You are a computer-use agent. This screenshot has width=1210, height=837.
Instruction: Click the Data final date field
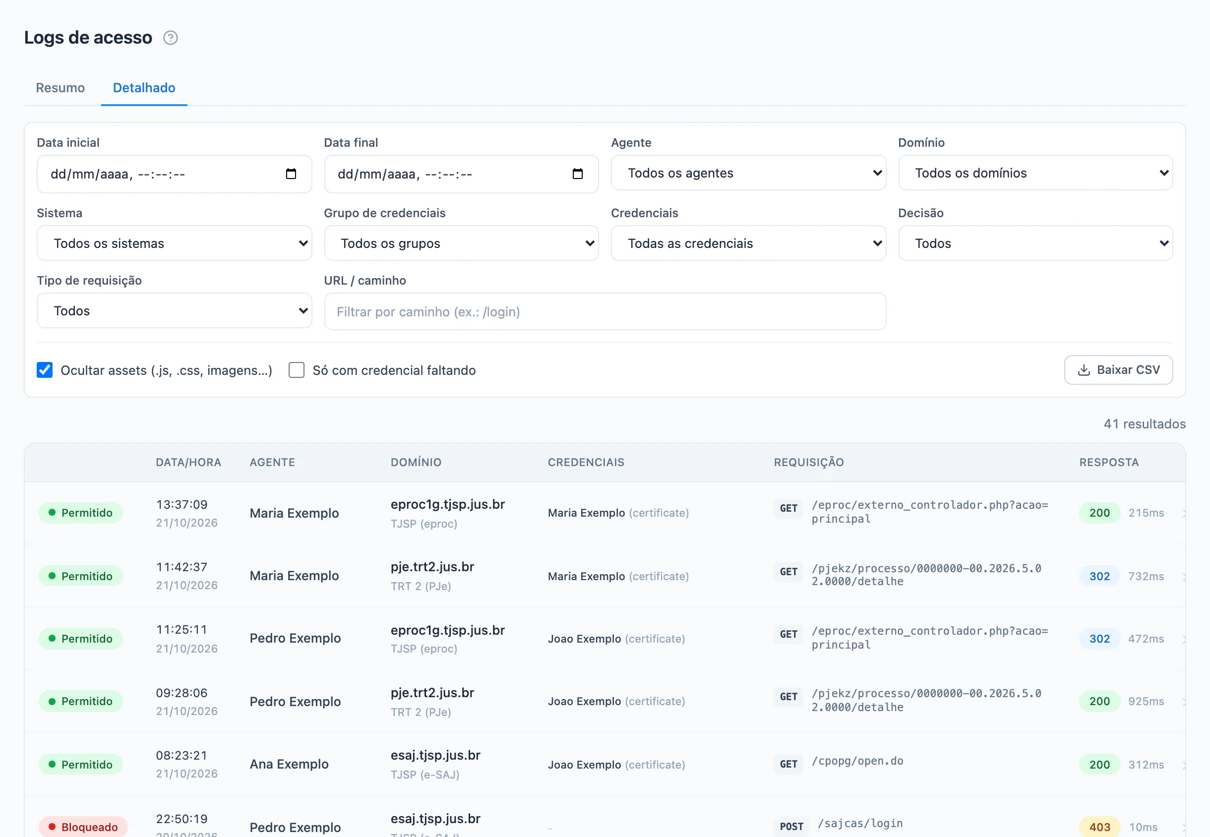(461, 174)
